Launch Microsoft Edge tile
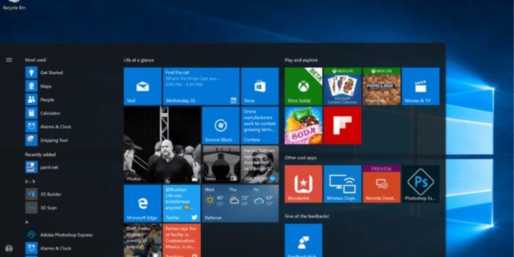514x257 pixels. [143, 204]
